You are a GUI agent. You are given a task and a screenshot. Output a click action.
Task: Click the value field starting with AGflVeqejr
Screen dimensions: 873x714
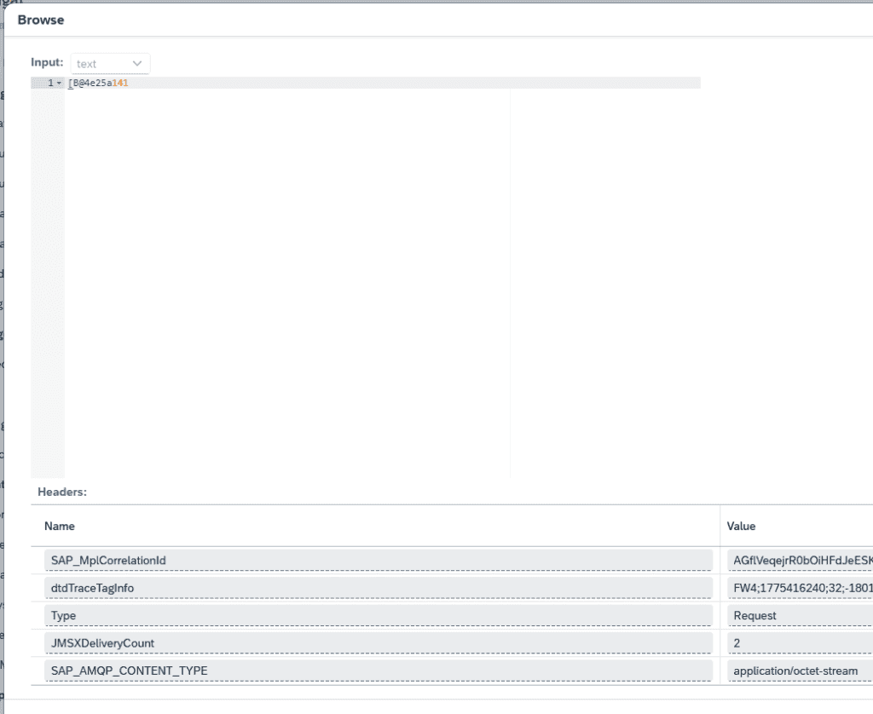800,561
